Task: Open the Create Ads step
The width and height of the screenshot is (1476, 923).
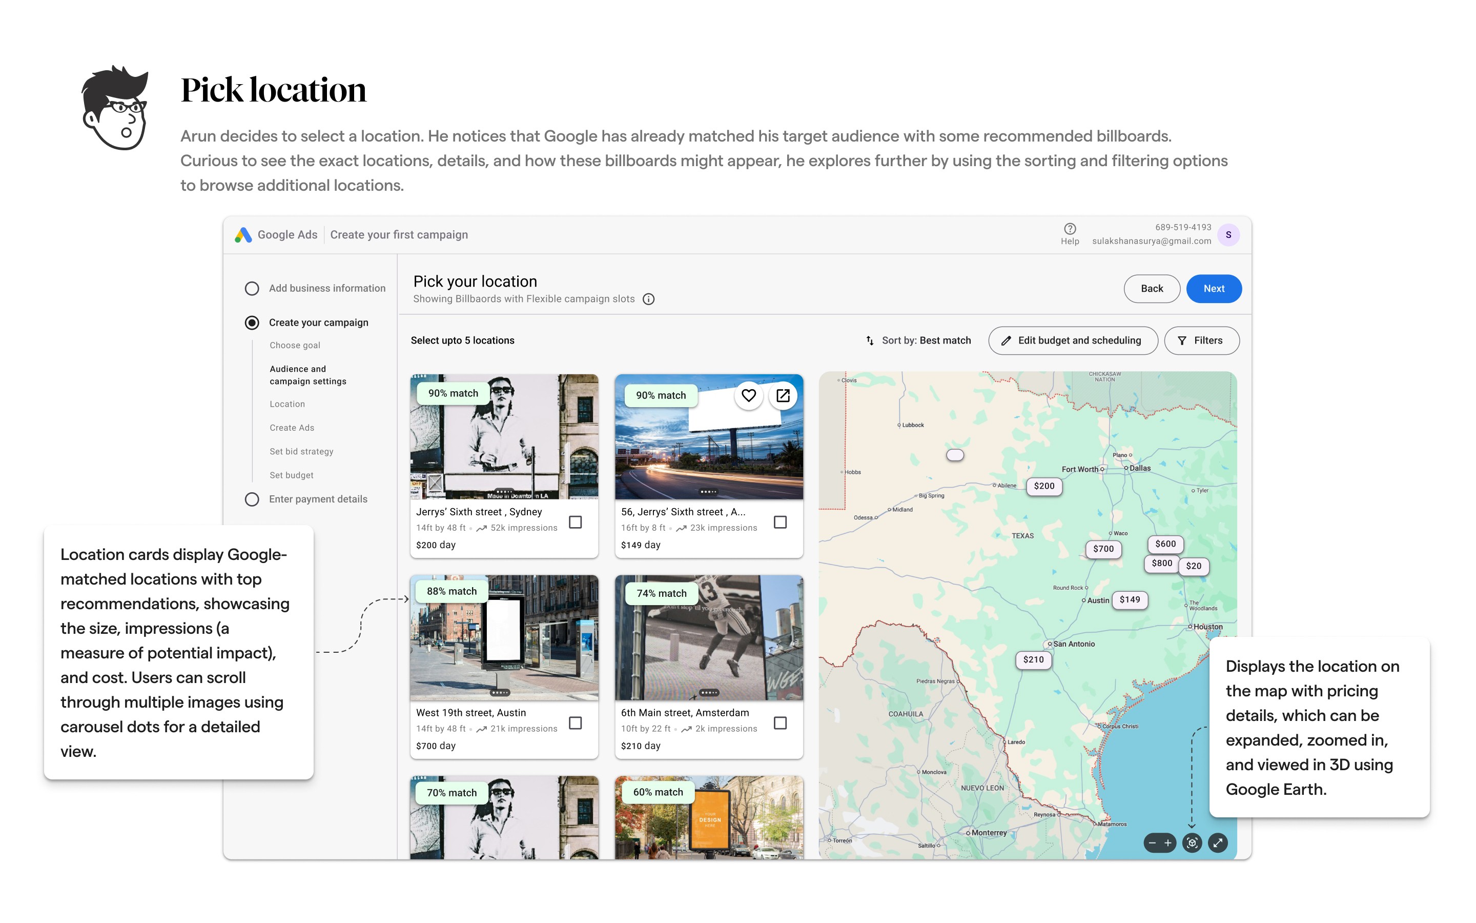Action: tap(292, 428)
